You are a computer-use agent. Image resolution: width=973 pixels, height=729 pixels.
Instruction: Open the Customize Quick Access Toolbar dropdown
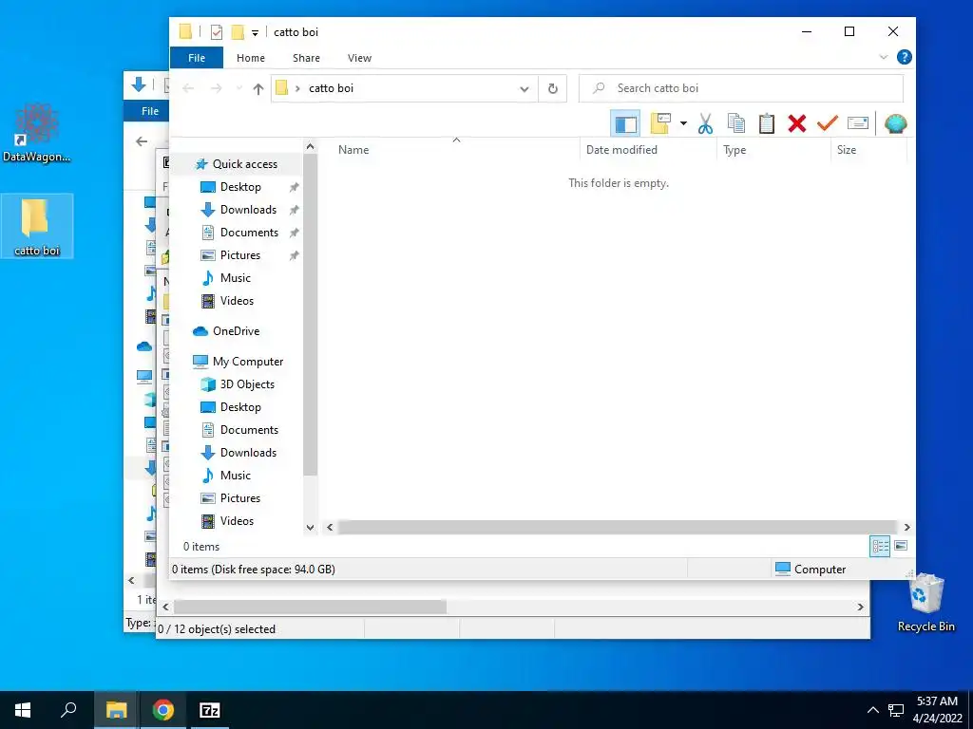click(x=255, y=33)
